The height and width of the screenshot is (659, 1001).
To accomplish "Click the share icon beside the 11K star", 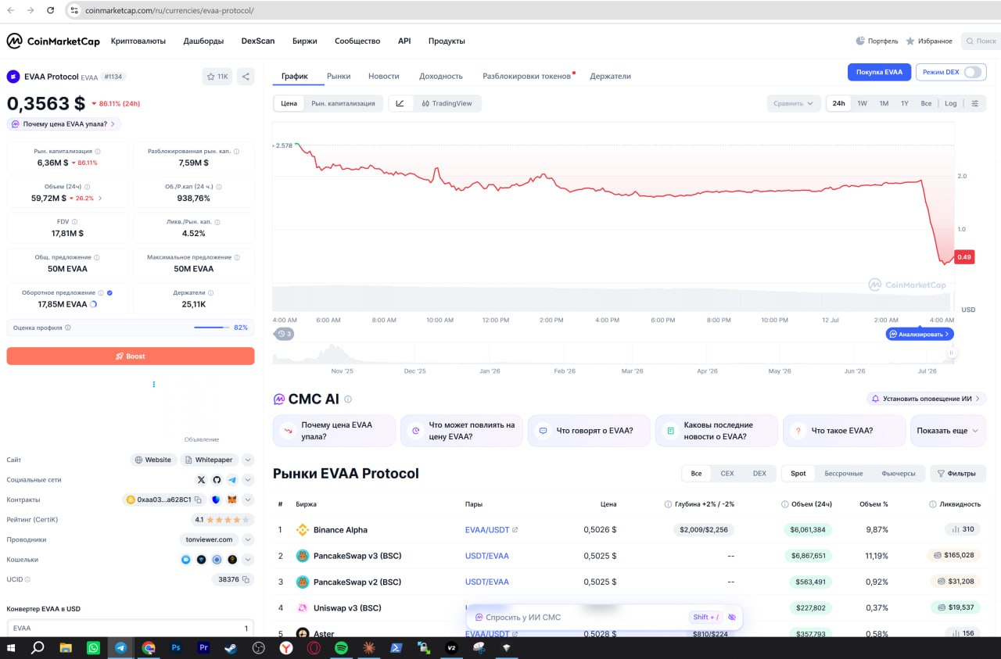I will click(x=246, y=77).
